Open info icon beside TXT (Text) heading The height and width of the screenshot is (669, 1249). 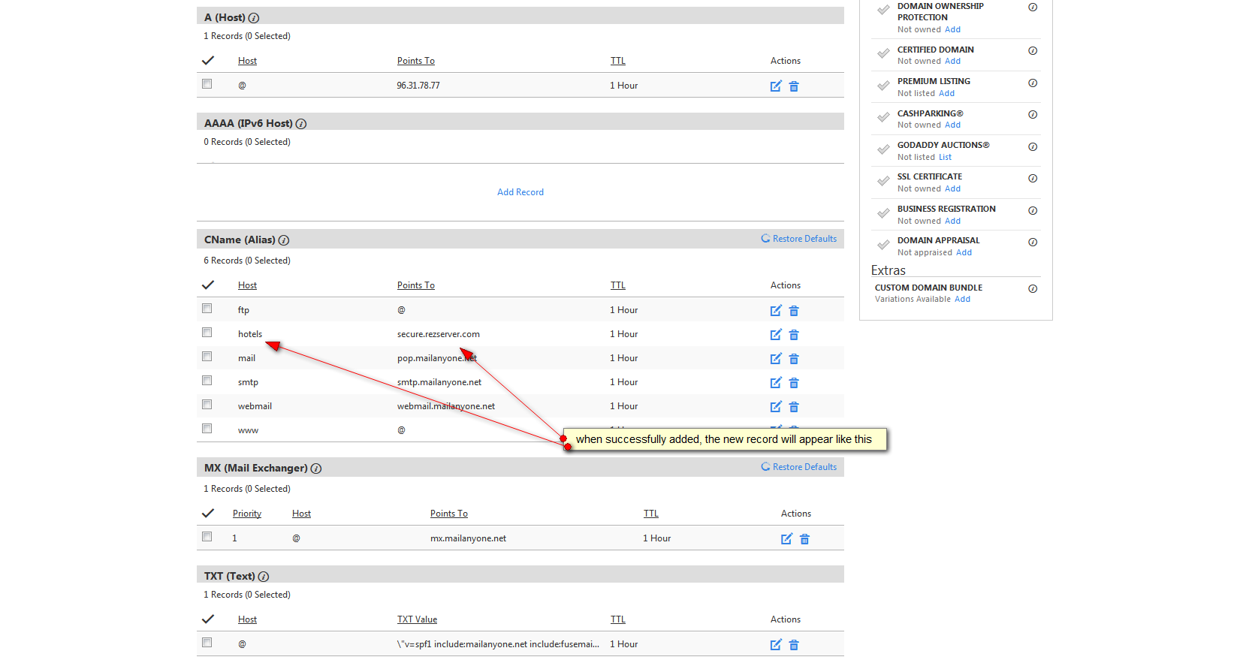[x=264, y=577]
